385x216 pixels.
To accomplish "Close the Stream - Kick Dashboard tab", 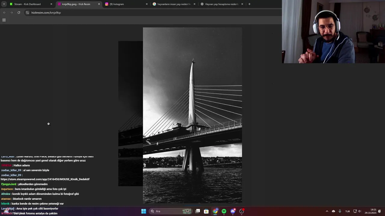I will (51, 4).
